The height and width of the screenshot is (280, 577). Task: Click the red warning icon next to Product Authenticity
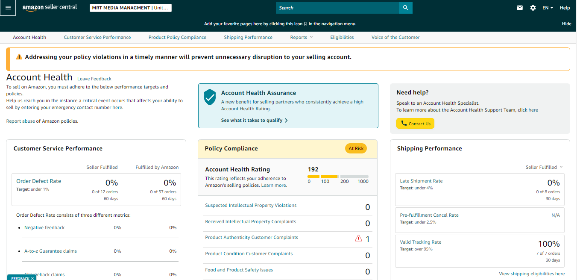[x=358, y=238]
